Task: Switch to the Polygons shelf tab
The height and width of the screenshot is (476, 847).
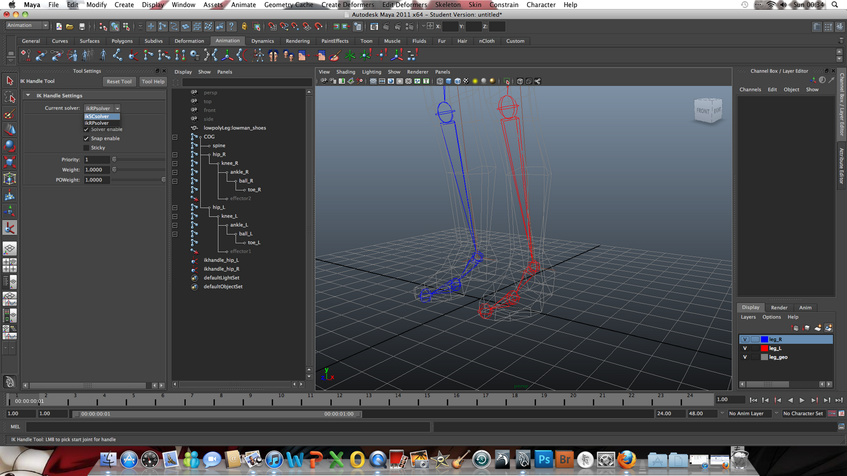Action: 122,41
